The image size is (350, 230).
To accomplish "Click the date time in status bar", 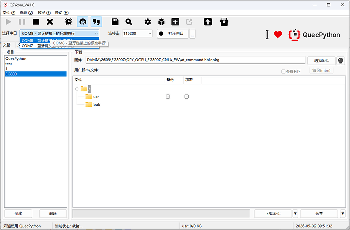I will tap(314, 226).
